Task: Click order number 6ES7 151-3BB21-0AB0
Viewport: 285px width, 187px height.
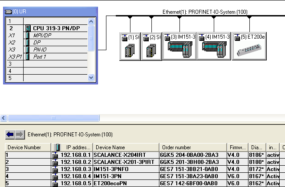Action: 193,169
